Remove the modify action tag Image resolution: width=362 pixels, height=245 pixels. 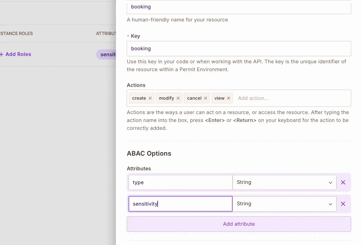click(x=178, y=98)
